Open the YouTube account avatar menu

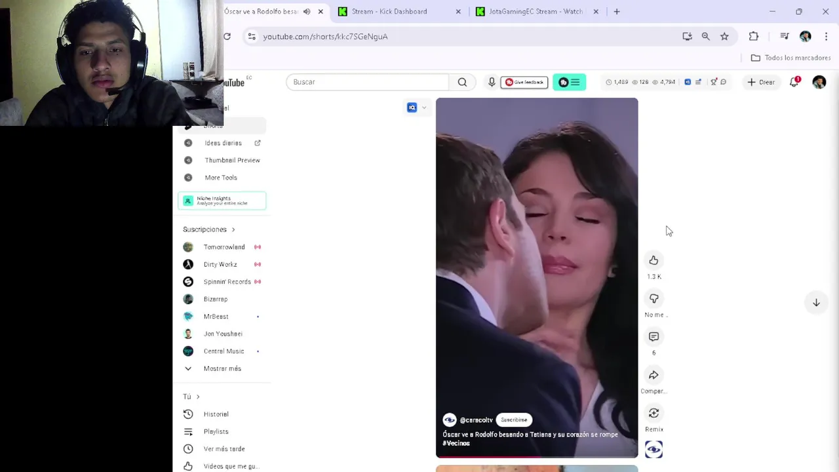click(819, 82)
